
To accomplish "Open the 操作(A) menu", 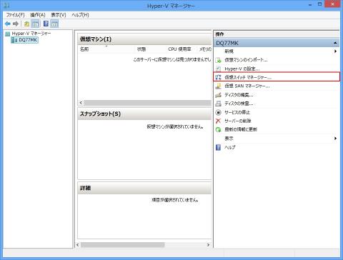I will [38, 15].
